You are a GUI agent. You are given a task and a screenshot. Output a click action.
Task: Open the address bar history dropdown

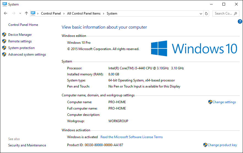[x=201, y=14]
